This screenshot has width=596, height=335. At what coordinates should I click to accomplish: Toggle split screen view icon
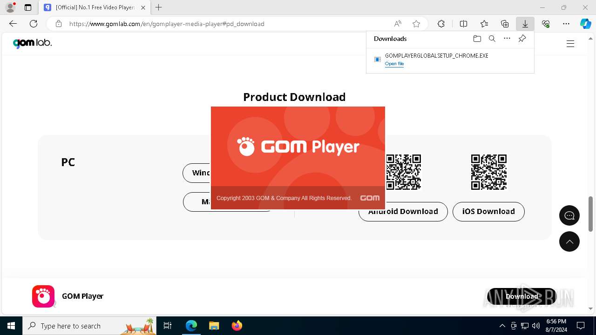(463, 24)
